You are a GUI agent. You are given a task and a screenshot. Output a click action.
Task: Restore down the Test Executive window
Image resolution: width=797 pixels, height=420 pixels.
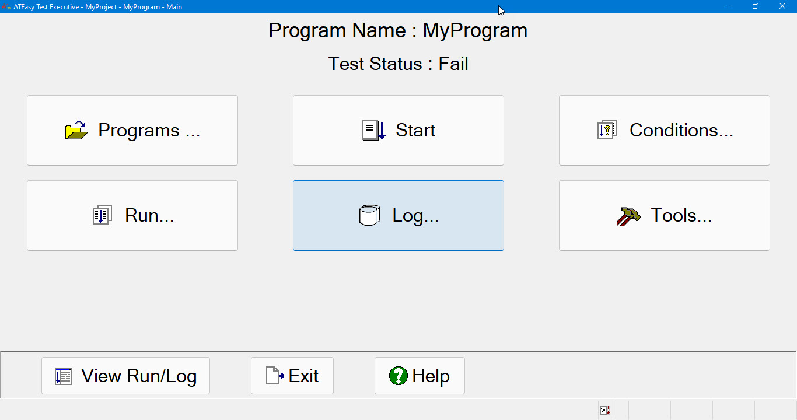click(x=756, y=6)
